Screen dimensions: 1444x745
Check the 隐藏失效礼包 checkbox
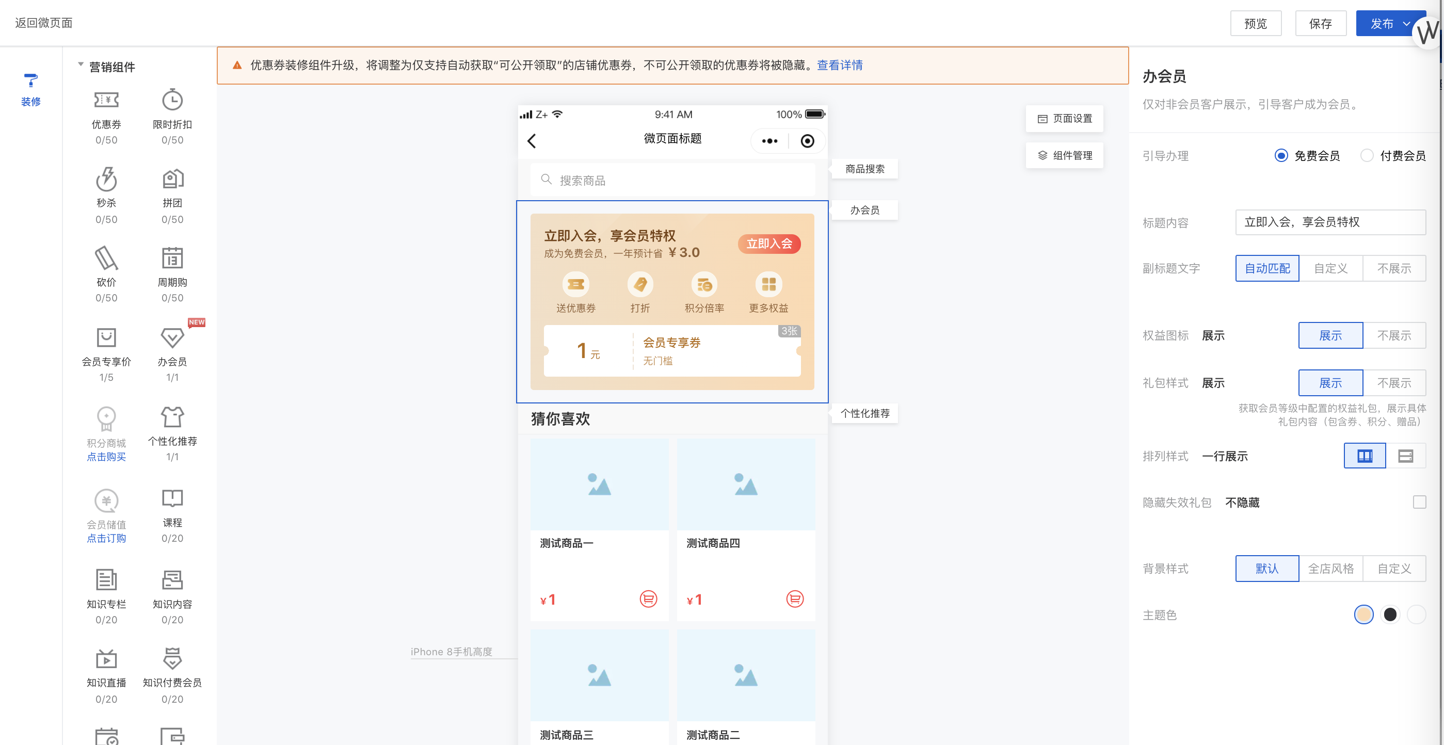point(1419,501)
